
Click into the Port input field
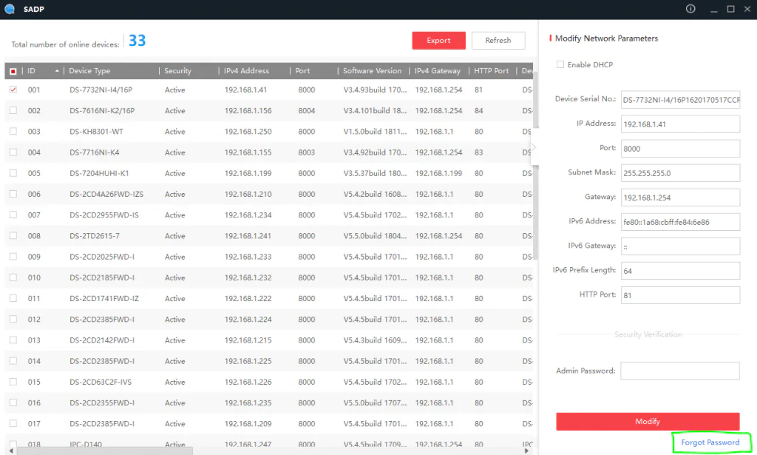point(680,149)
